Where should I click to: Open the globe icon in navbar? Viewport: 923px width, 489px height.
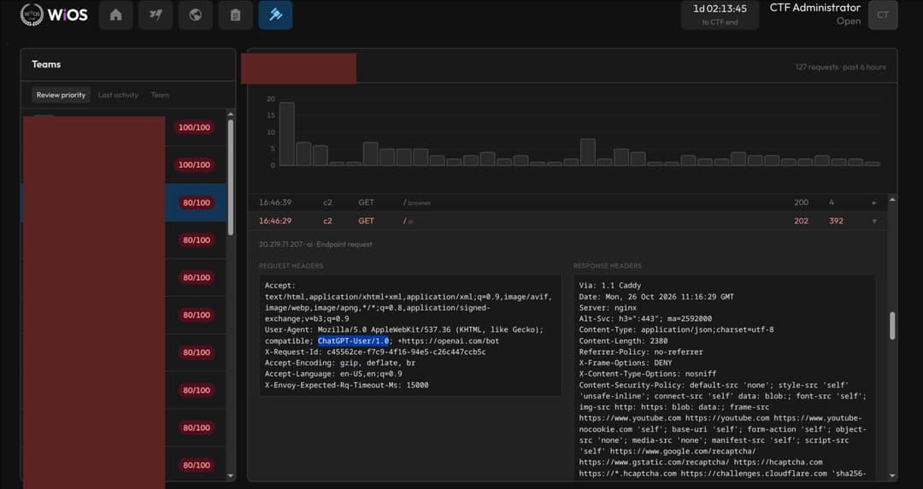tap(196, 15)
